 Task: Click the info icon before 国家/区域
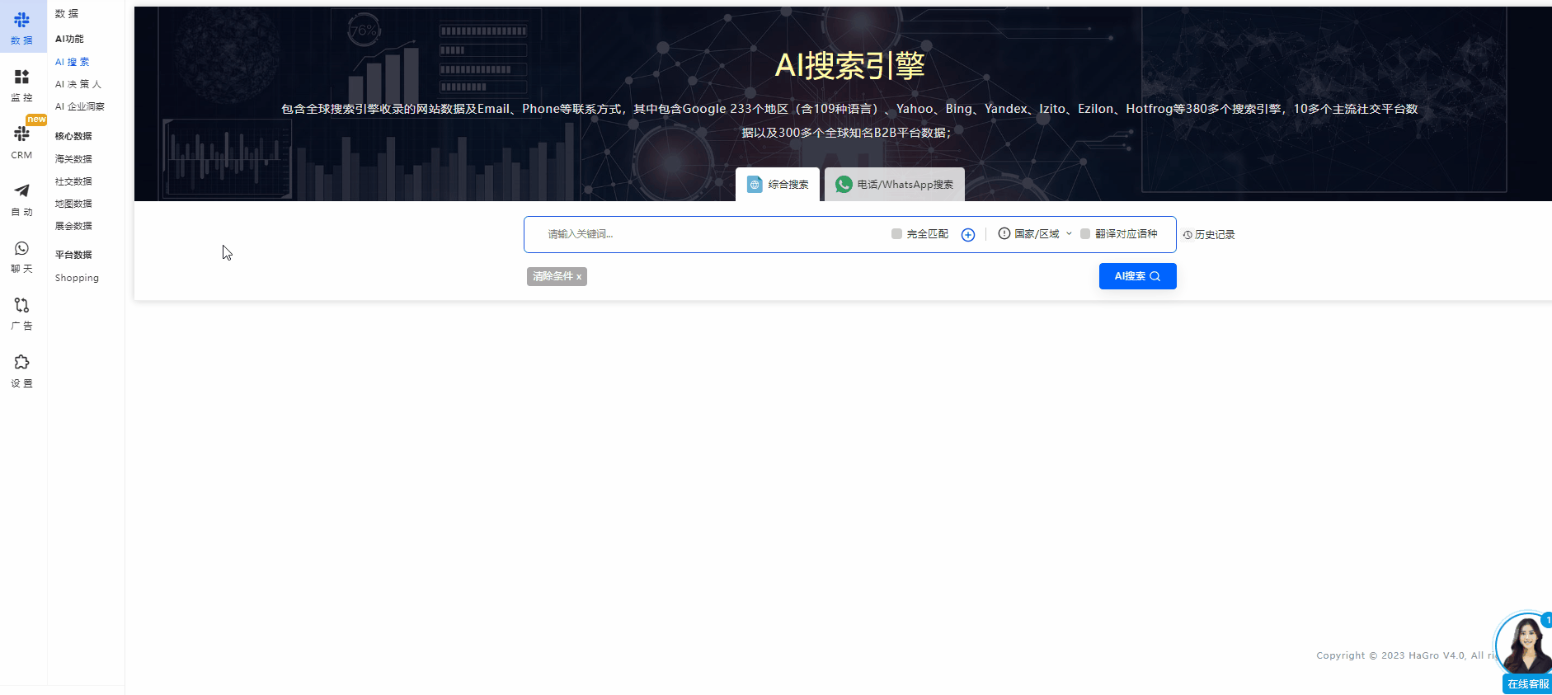1004,234
